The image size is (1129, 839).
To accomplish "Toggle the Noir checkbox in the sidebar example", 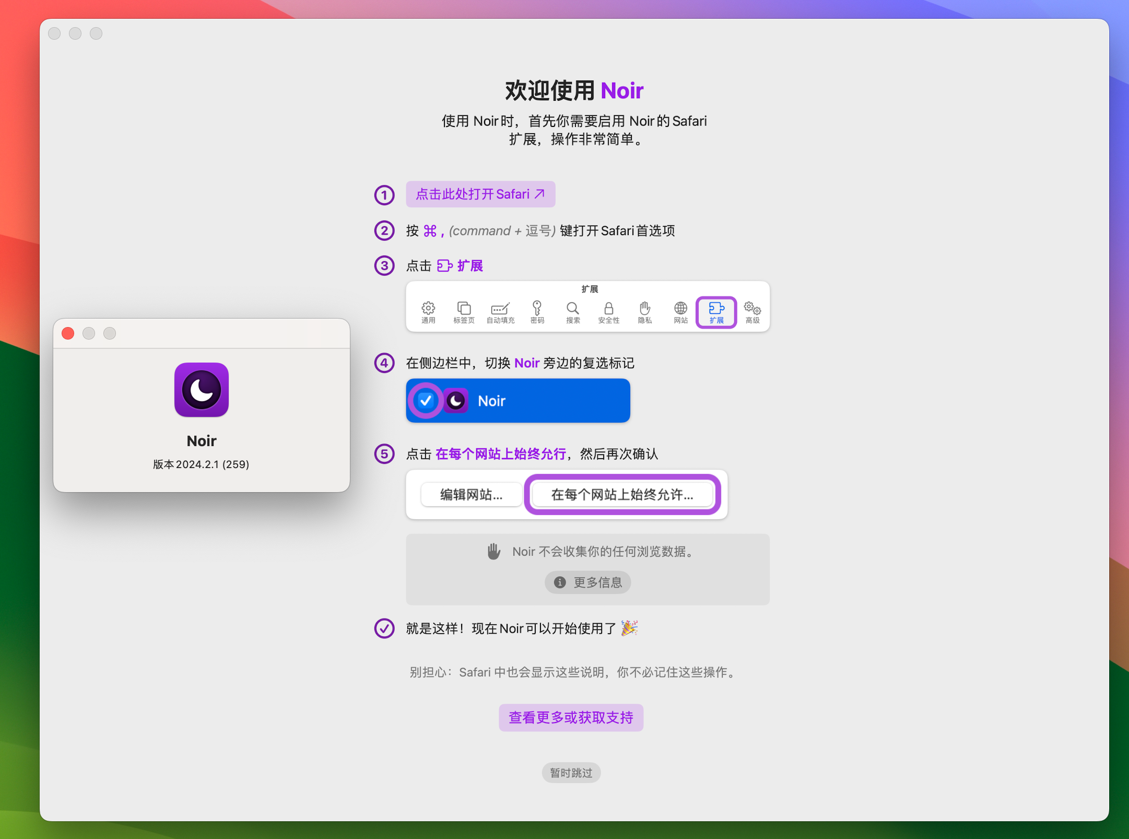I will 426,401.
